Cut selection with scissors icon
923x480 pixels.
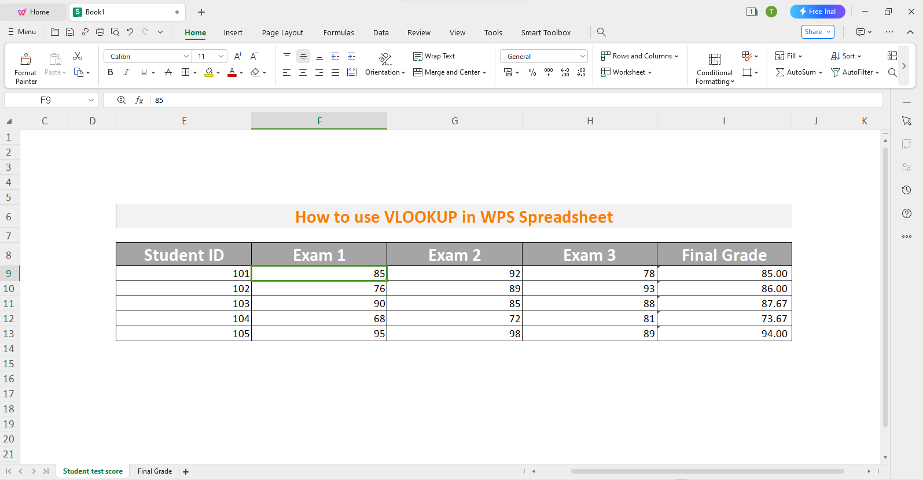coord(78,56)
